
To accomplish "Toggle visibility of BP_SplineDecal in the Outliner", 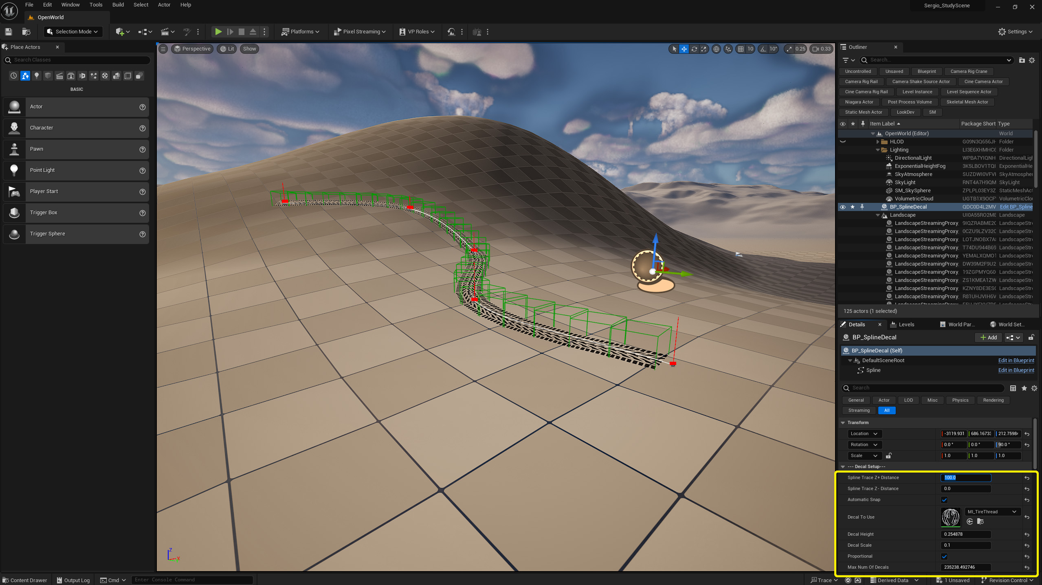I will [x=842, y=207].
